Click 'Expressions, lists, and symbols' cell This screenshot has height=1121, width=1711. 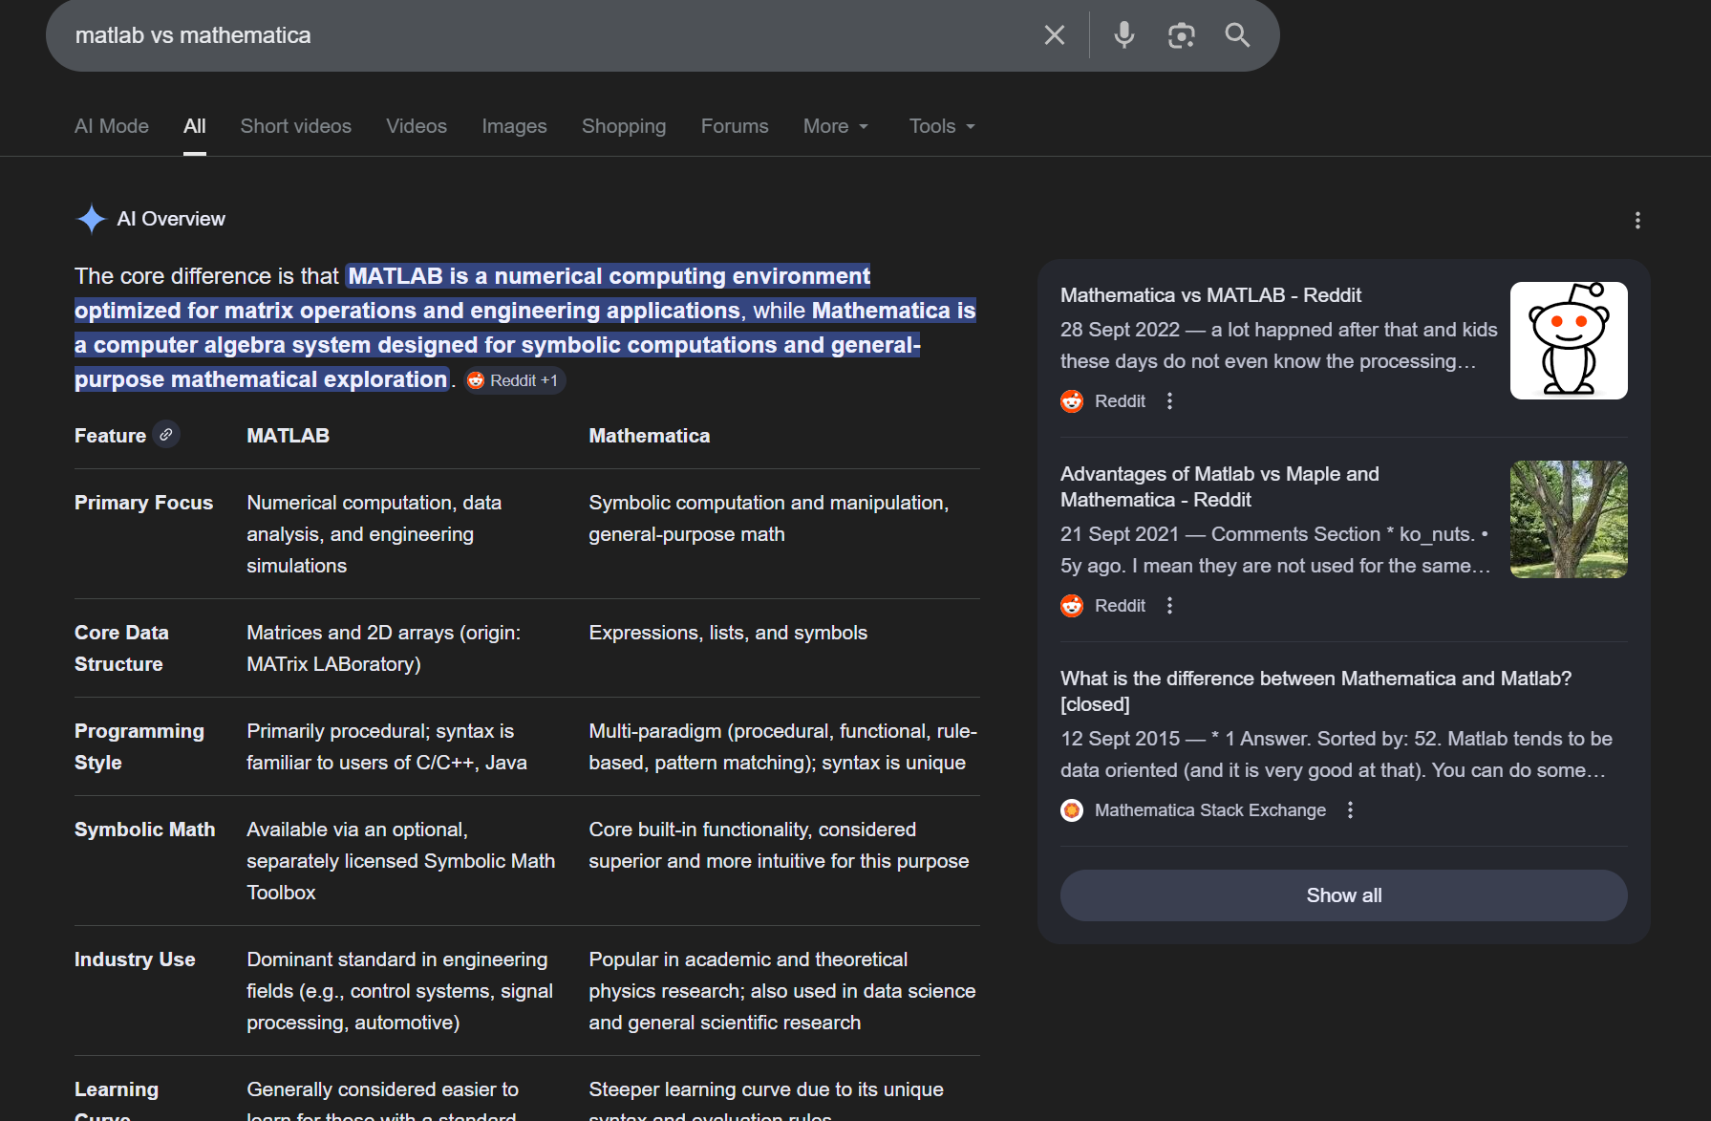[x=728, y=633]
